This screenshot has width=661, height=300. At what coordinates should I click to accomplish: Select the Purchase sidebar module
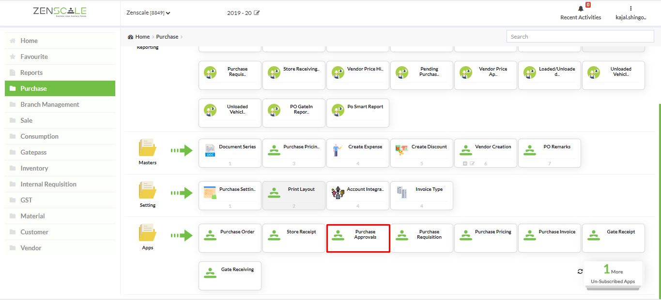point(60,88)
